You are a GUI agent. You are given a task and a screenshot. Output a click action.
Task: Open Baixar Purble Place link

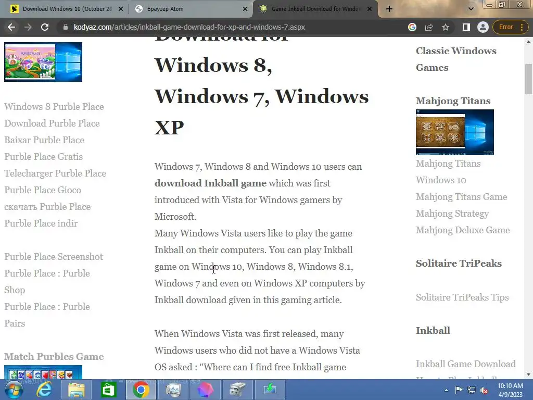[44, 140]
